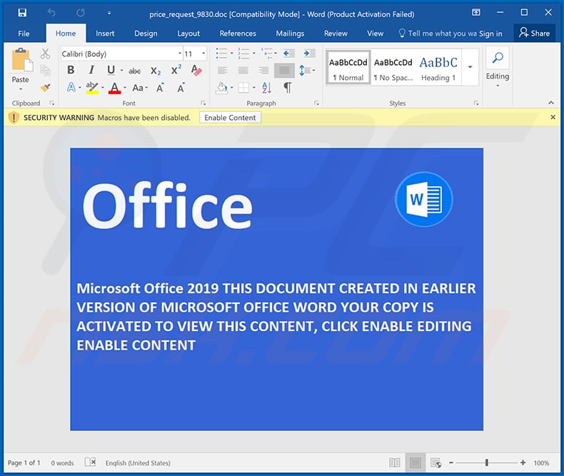This screenshot has width=564, height=476.
Task: Click the Shading paint bucket icon
Action: tap(222, 87)
